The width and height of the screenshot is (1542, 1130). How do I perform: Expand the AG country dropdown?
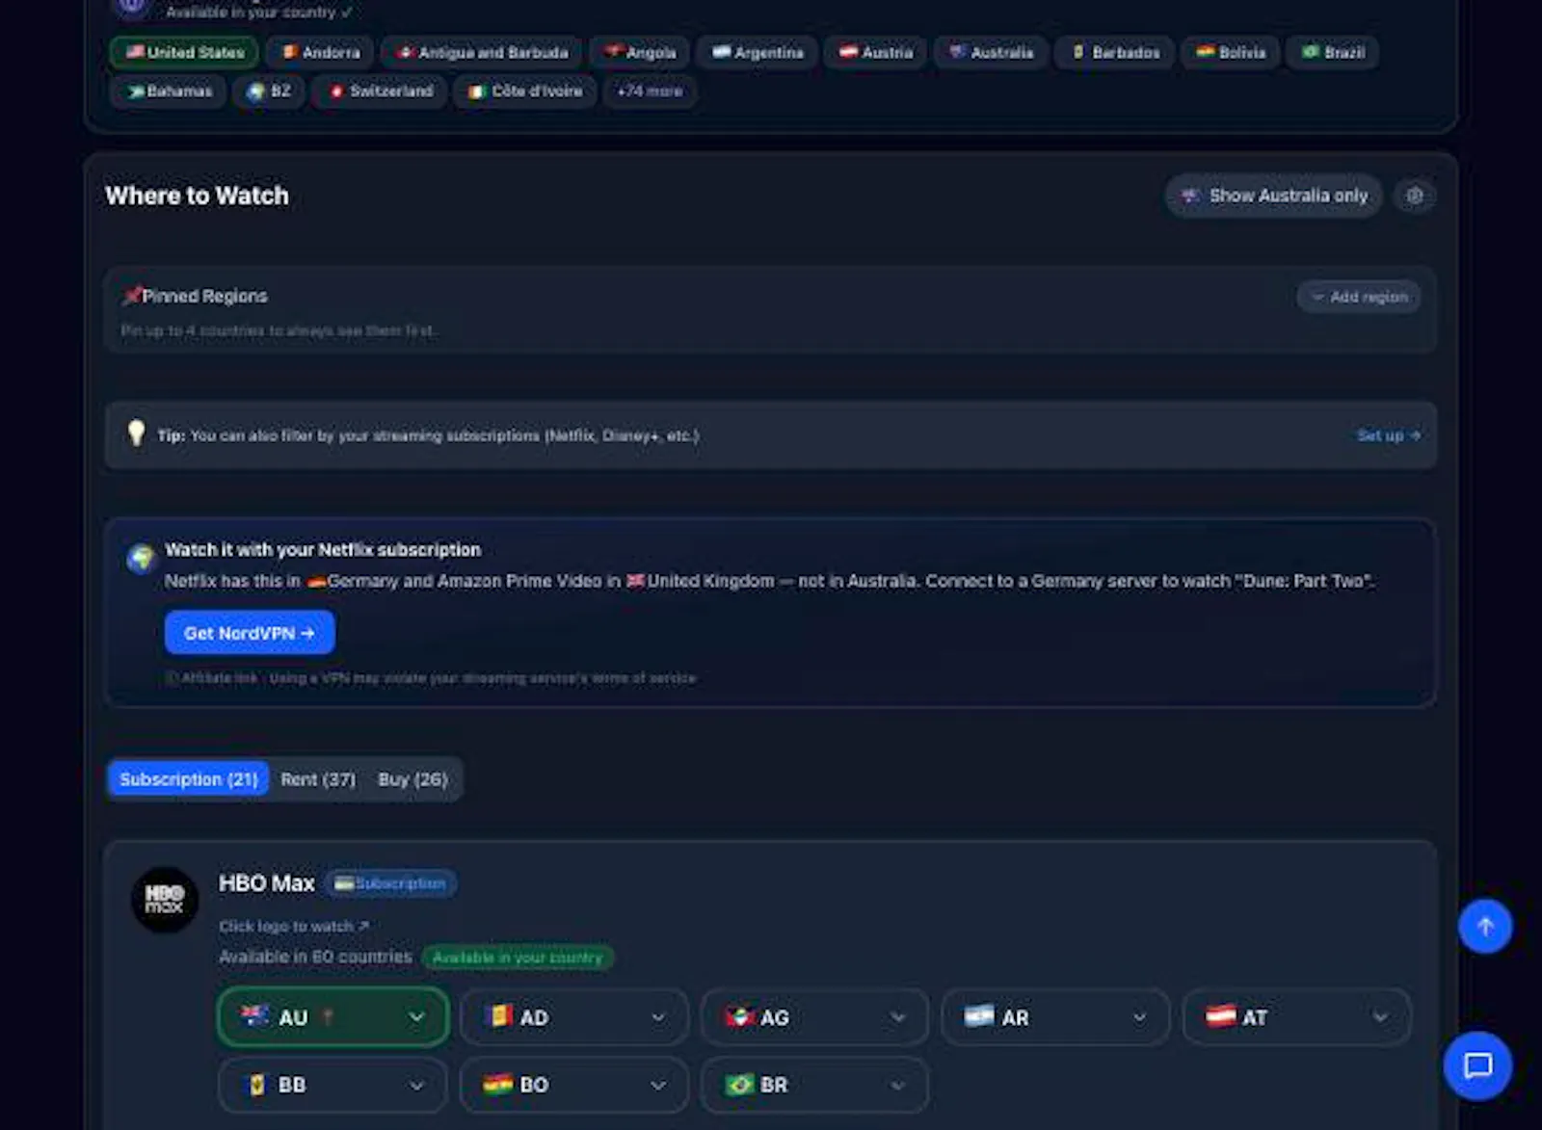click(x=815, y=1017)
